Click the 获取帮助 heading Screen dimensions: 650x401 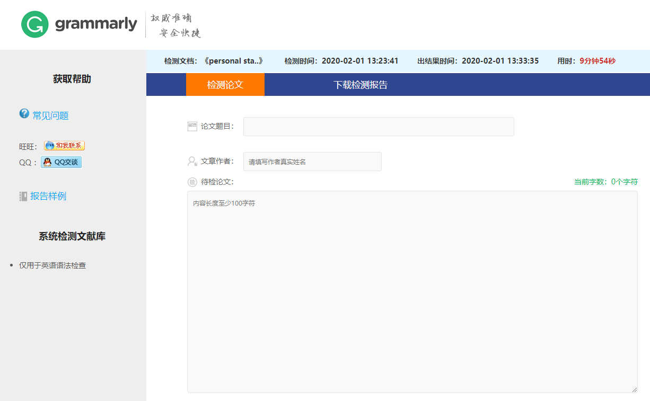click(72, 79)
